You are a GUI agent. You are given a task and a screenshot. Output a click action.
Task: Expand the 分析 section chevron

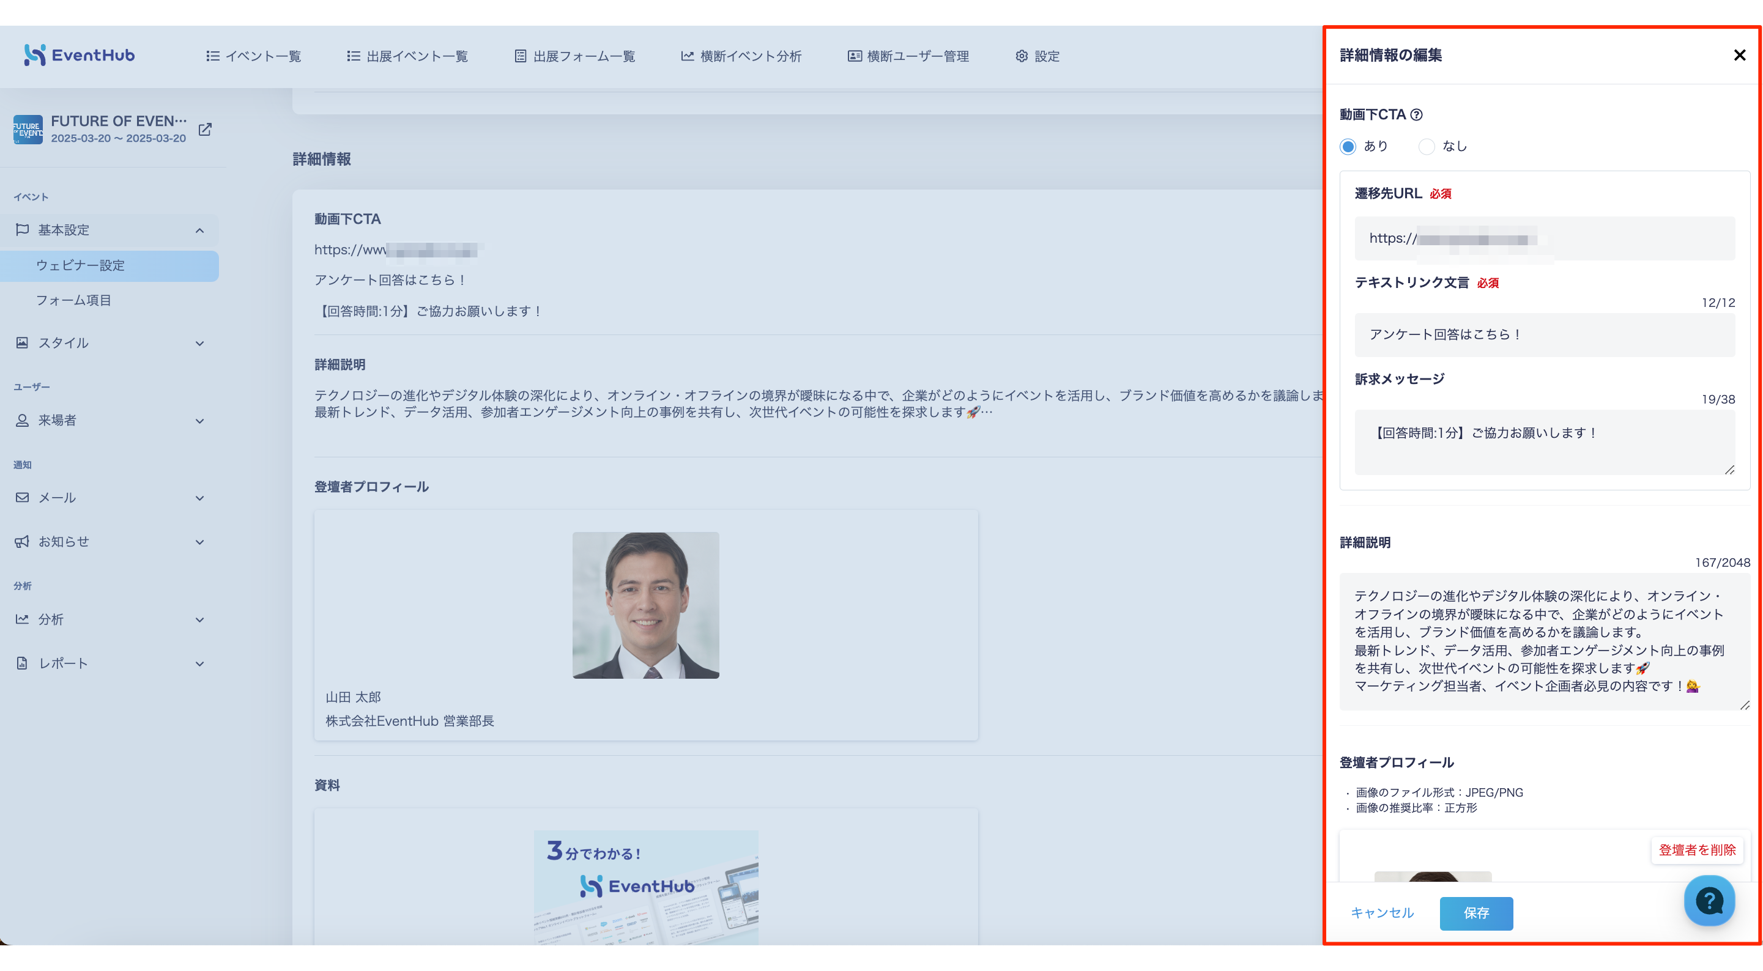click(200, 620)
